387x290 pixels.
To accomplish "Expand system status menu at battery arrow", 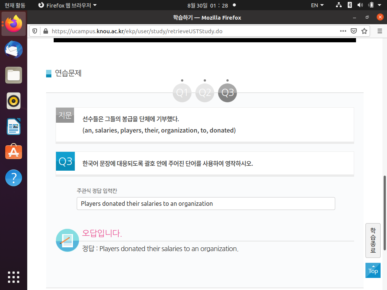I will pyautogui.click(x=379, y=5).
